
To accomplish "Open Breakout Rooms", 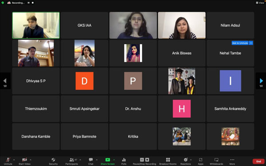I will coord(168,161).
